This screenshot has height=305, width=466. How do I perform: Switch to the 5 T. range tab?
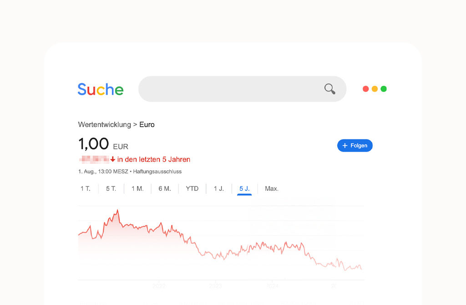(x=111, y=188)
